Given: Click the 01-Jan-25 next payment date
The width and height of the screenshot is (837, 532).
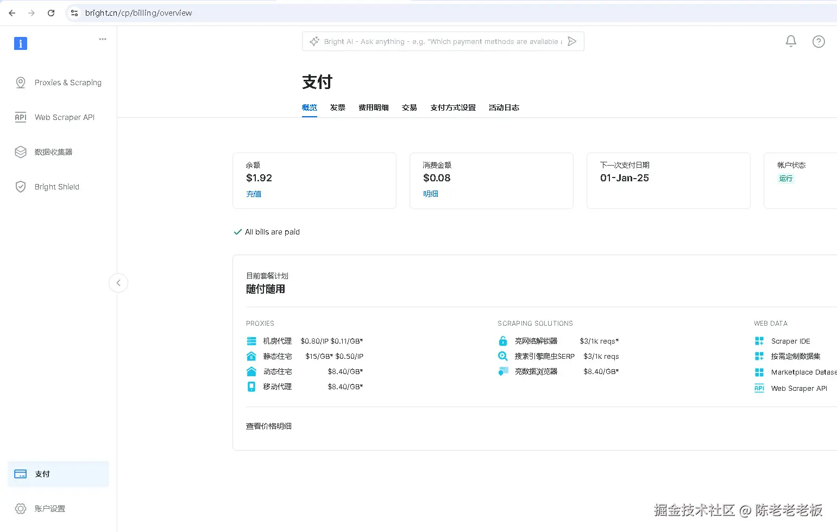Looking at the screenshot, I should [x=625, y=178].
